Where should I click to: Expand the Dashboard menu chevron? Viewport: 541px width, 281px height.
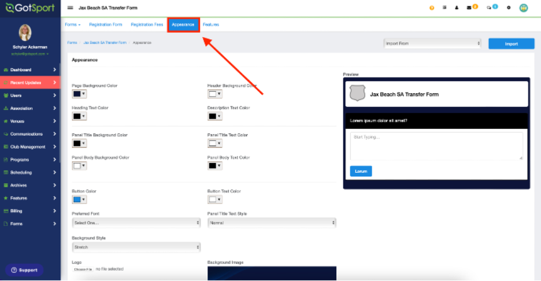point(54,70)
